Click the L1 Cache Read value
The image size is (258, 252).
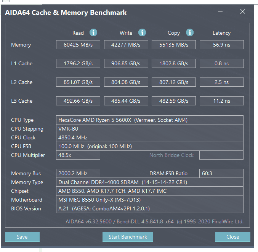[78, 63]
